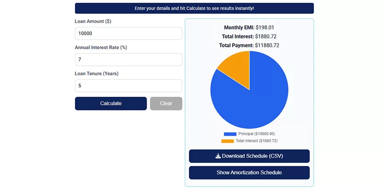Click the Monthly EMI result text
Viewport: 386px width, 188px height.
(249, 28)
